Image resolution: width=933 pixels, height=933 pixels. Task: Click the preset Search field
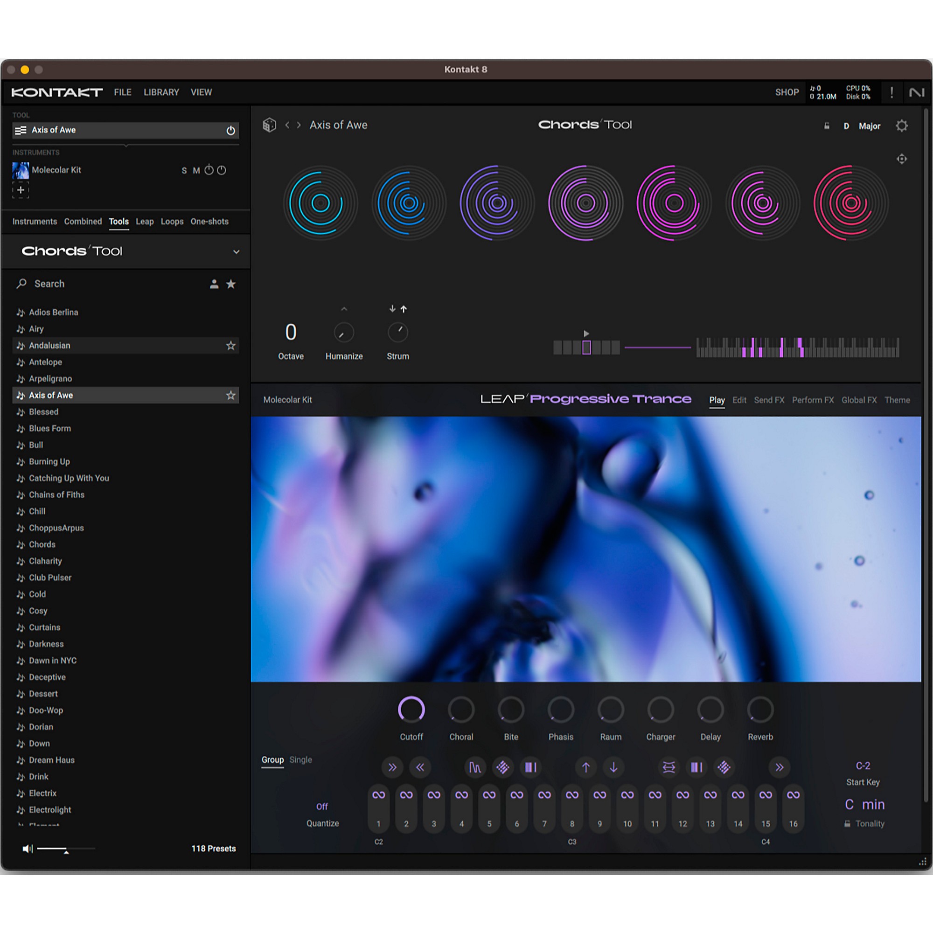(x=111, y=284)
